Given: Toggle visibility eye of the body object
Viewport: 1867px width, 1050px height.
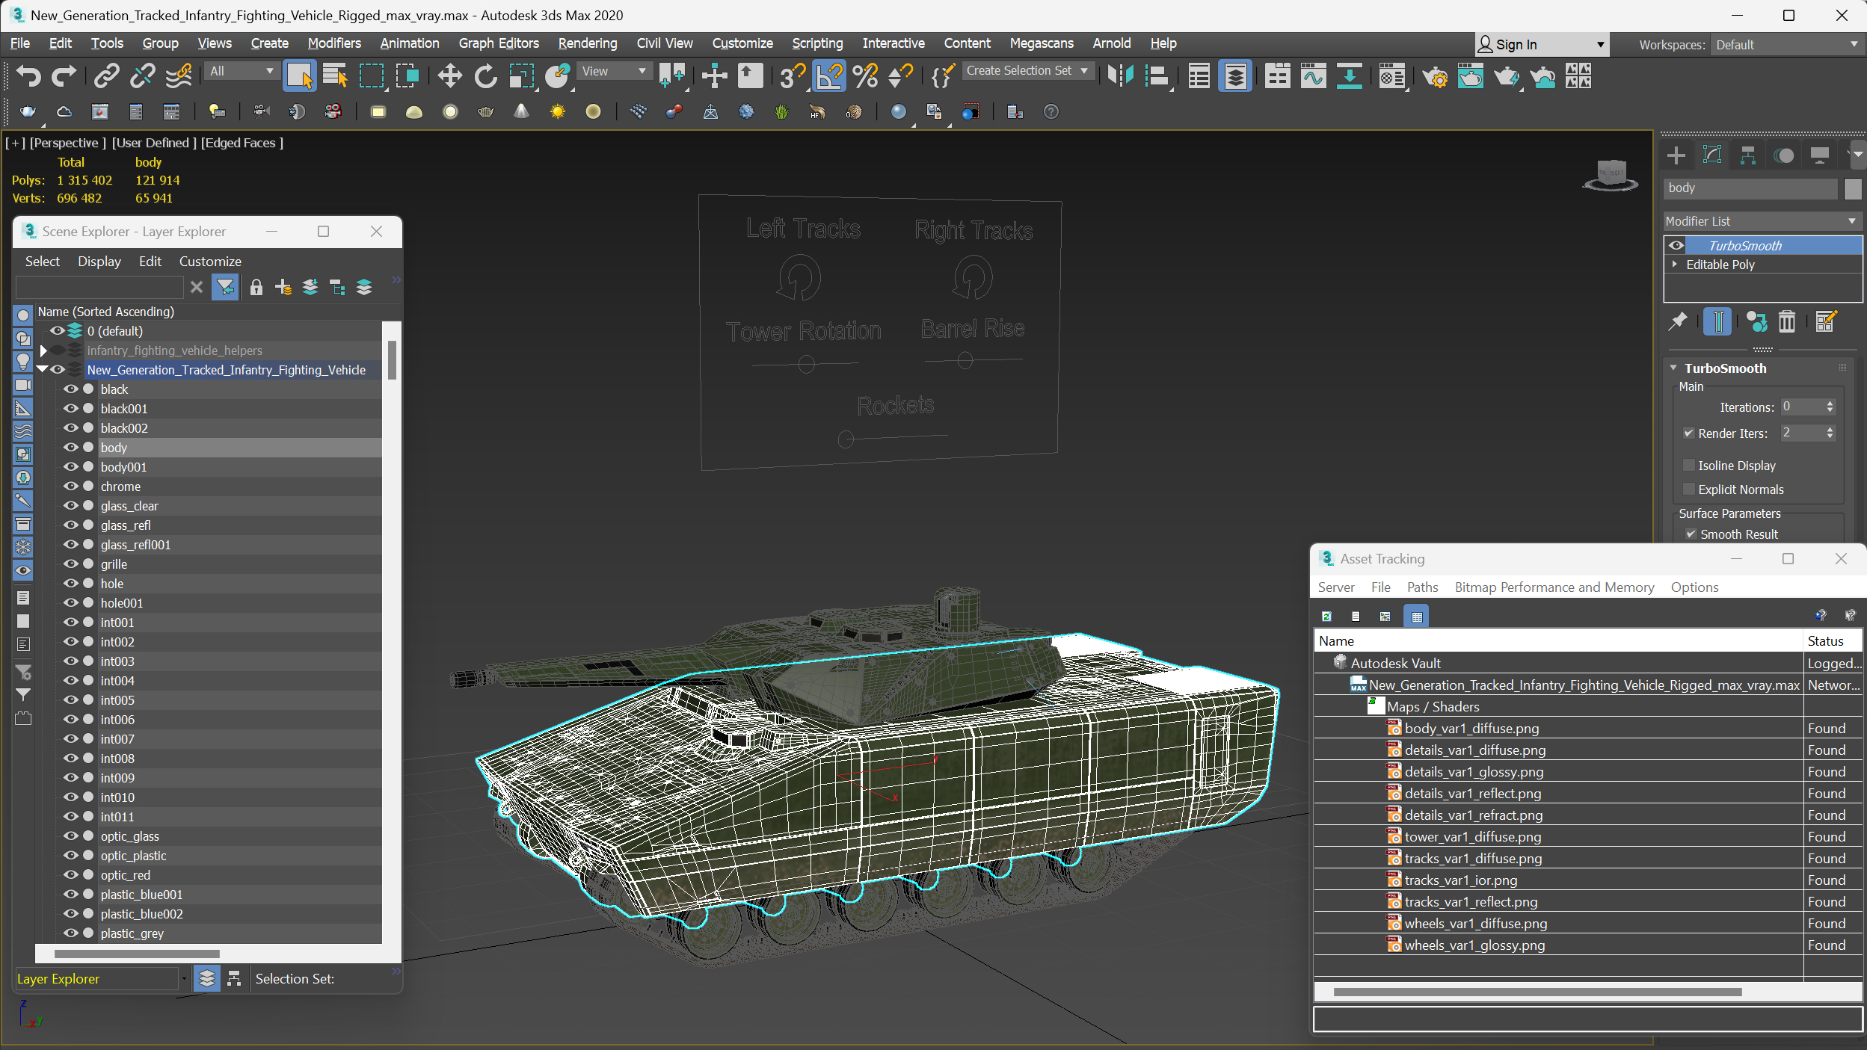Looking at the screenshot, I should 71,447.
